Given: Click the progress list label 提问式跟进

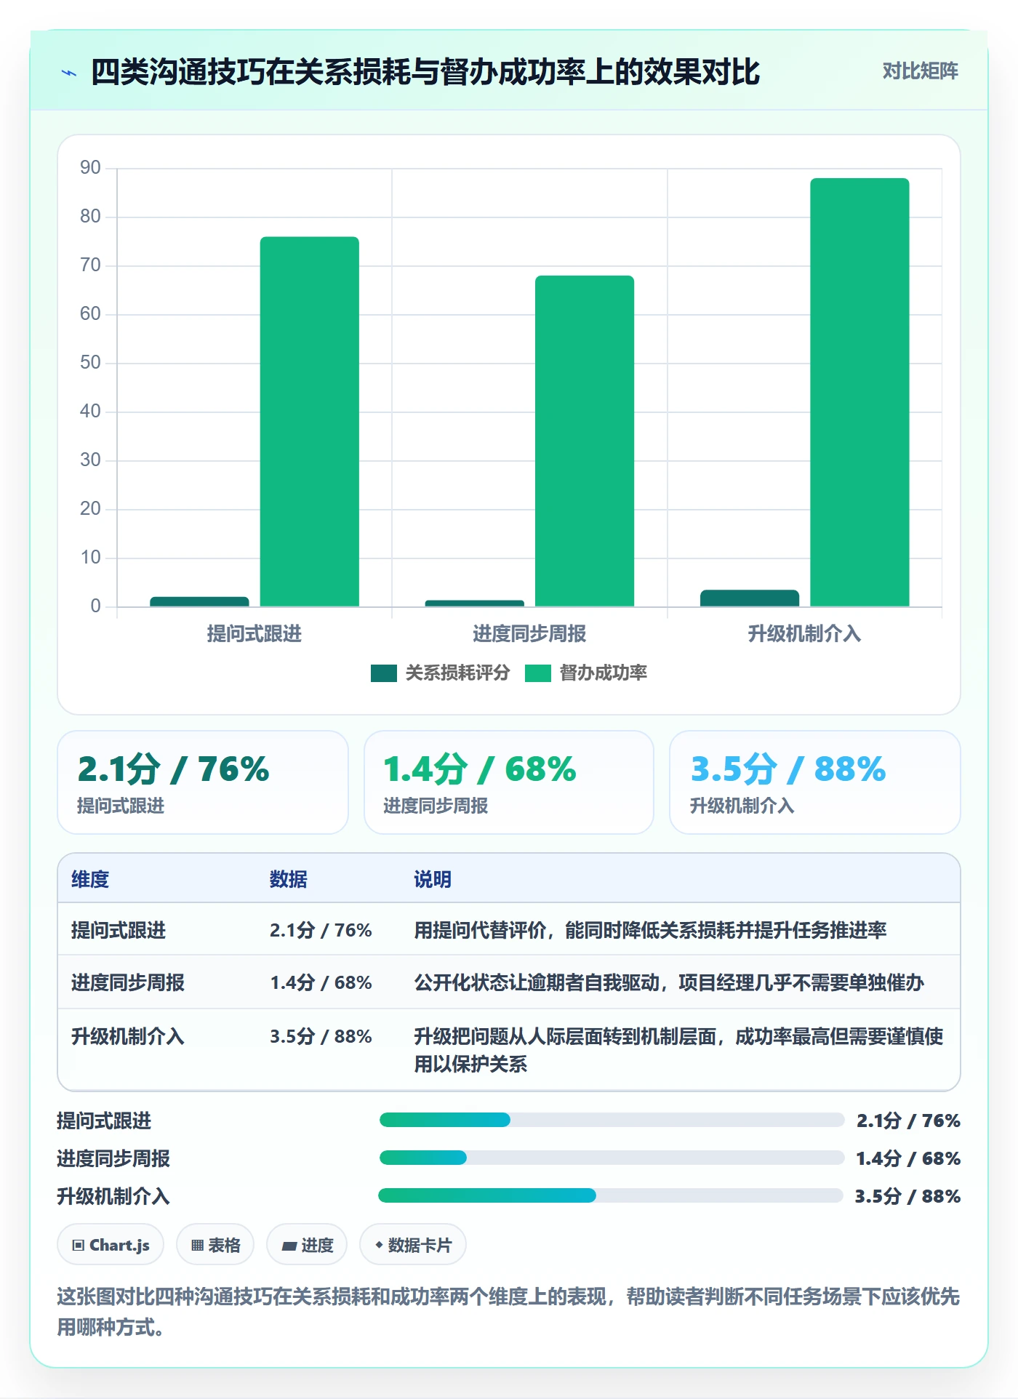Looking at the screenshot, I should click(104, 1121).
